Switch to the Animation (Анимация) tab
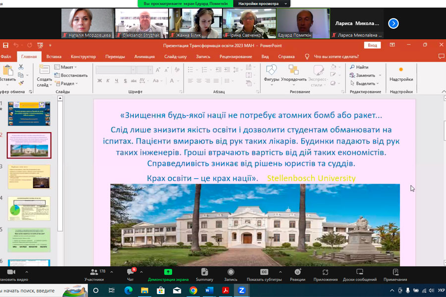Screen dimensions: 446x297 [x=145, y=56]
